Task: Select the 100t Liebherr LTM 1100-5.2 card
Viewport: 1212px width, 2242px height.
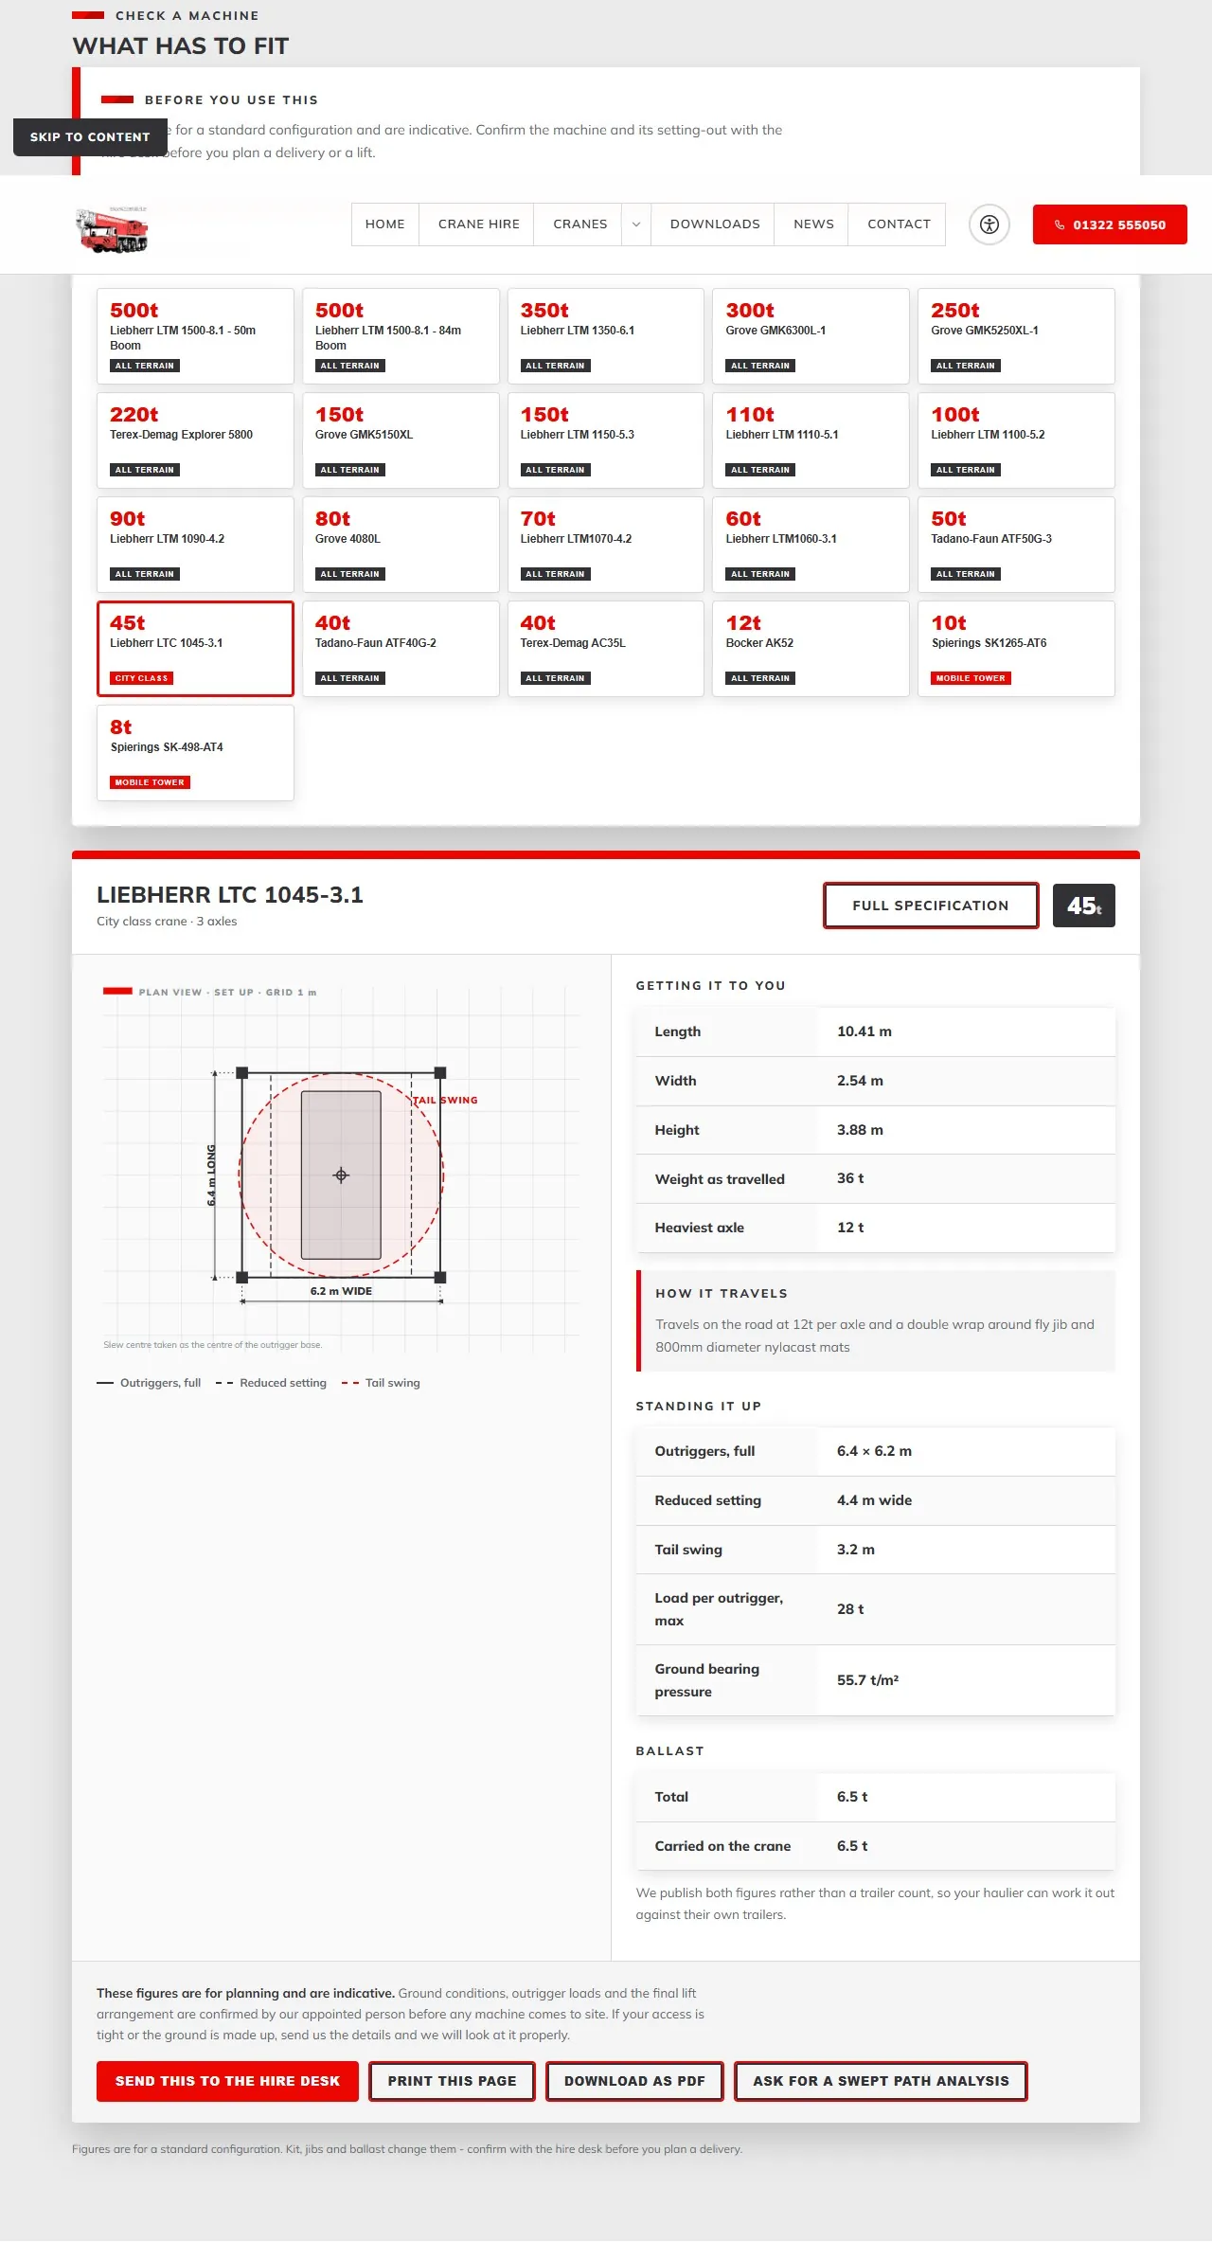Action: [x=1016, y=440]
